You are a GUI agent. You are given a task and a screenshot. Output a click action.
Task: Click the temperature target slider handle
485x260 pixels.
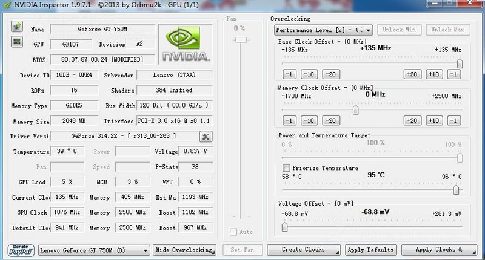click(456, 190)
